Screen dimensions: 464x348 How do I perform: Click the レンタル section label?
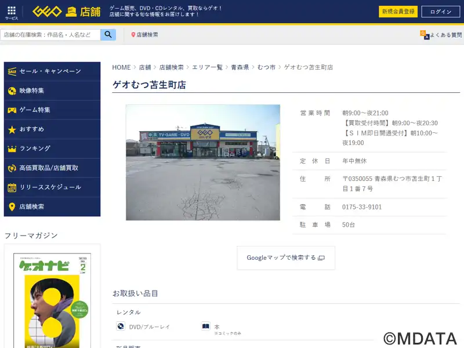[x=128, y=313]
